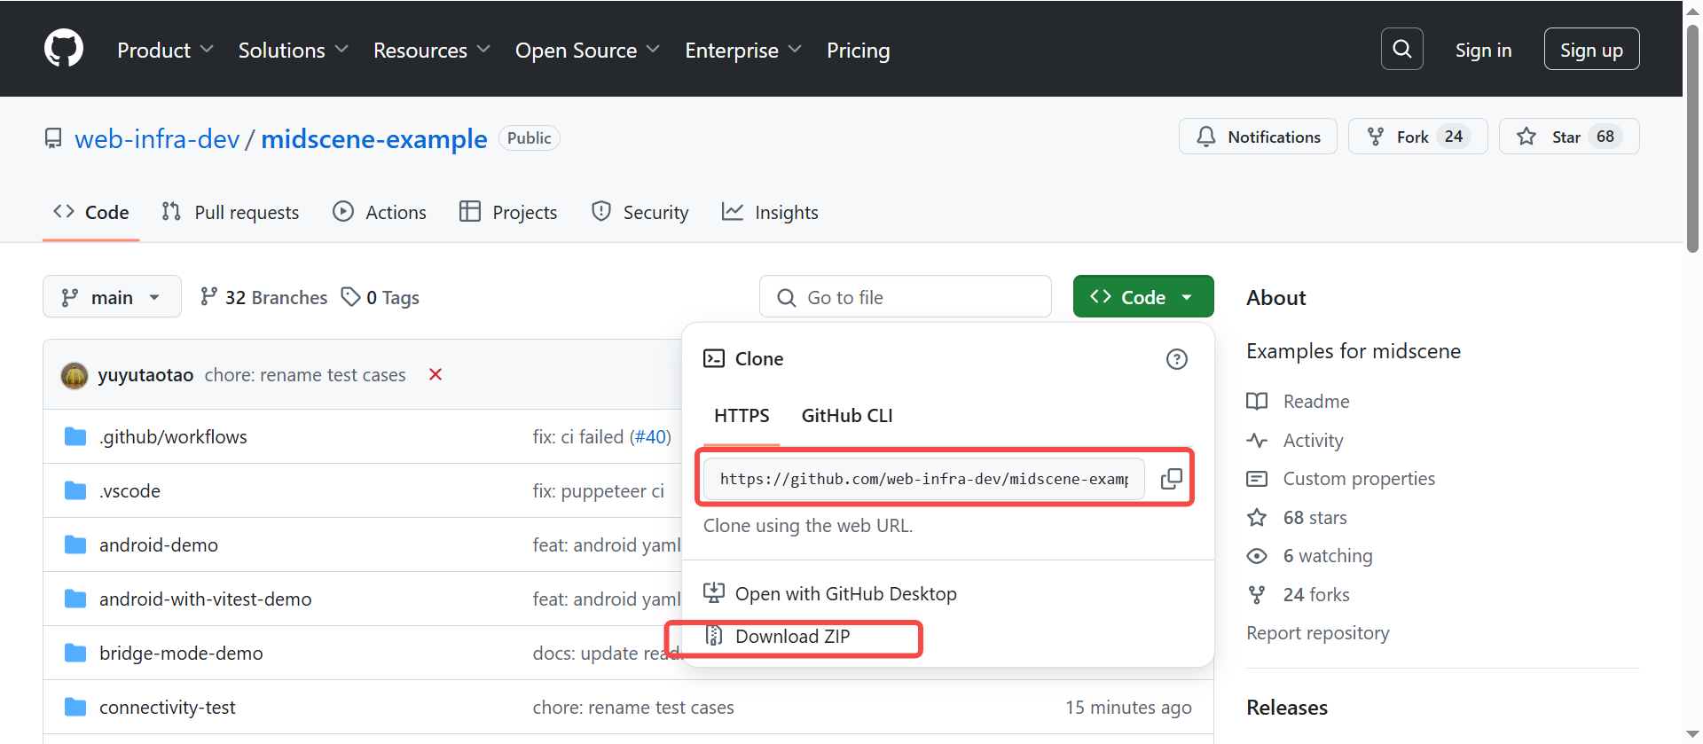The image size is (1703, 744).
Task: Click the Fork button
Action: (1417, 137)
